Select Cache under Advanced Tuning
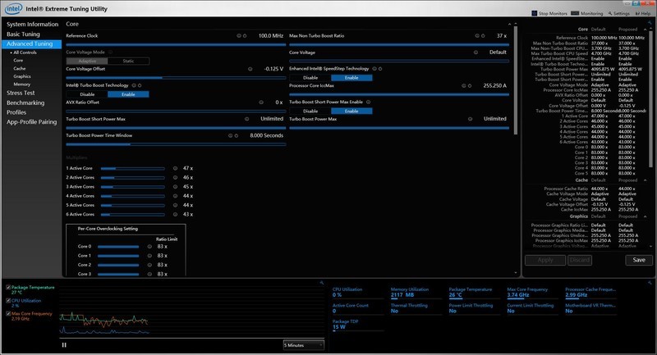The image size is (657, 355). pos(20,69)
